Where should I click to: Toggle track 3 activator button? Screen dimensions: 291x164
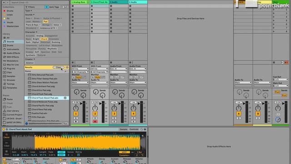coord(114,114)
